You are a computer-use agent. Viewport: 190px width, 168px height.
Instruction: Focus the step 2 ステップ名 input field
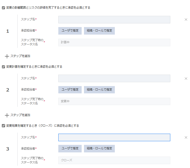[114, 79]
